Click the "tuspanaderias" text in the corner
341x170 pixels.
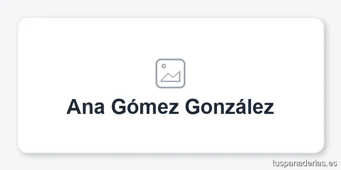299,163
